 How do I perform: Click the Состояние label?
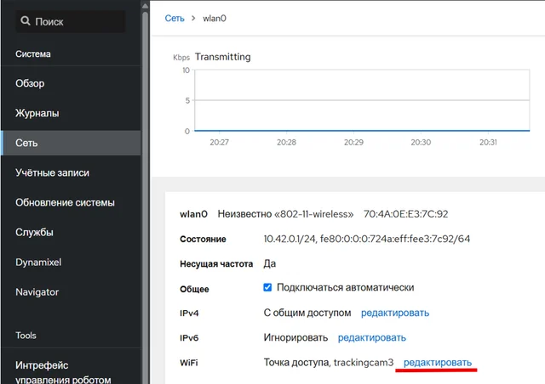203,240
